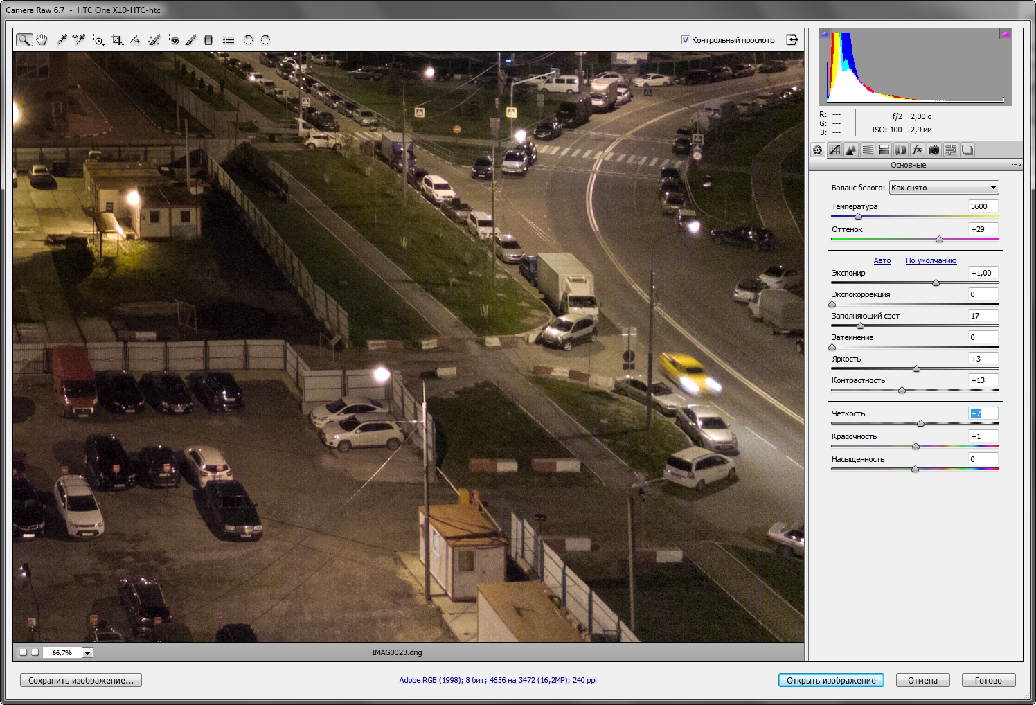Open the Detail panel tab

click(x=851, y=150)
